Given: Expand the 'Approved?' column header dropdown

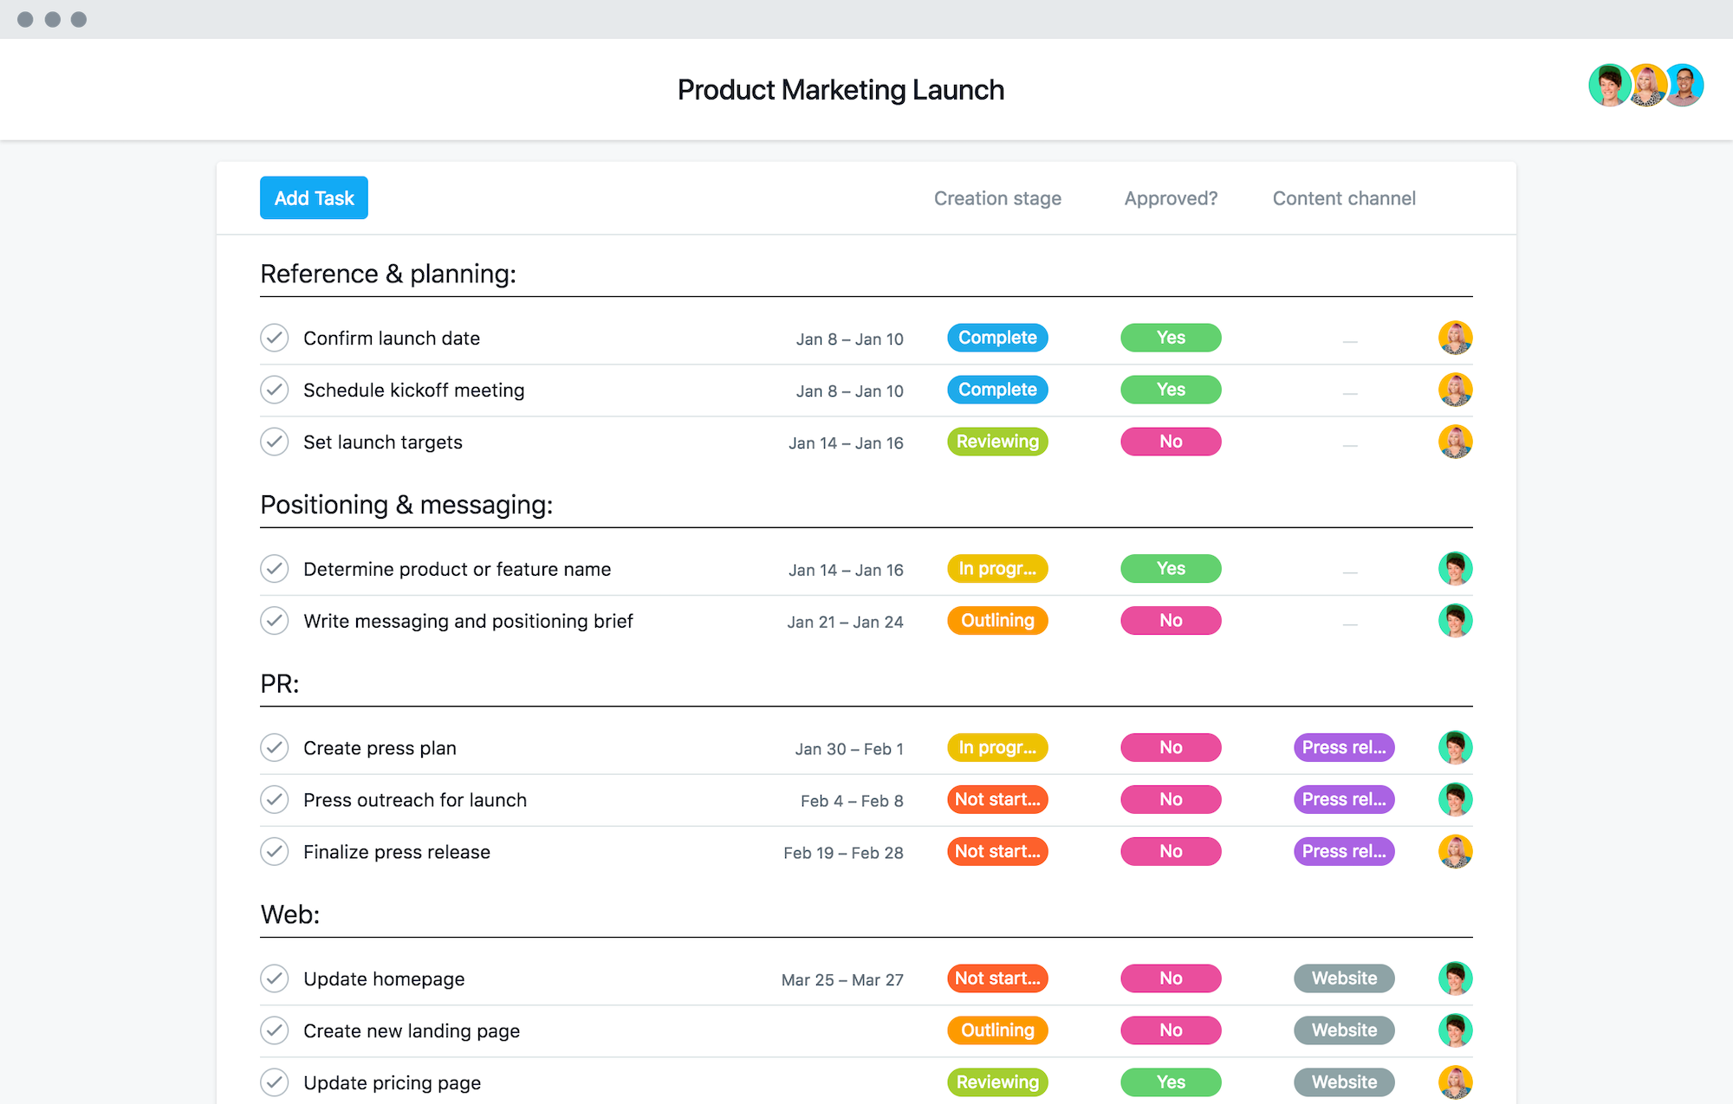Looking at the screenshot, I should pyautogui.click(x=1172, y=197).
